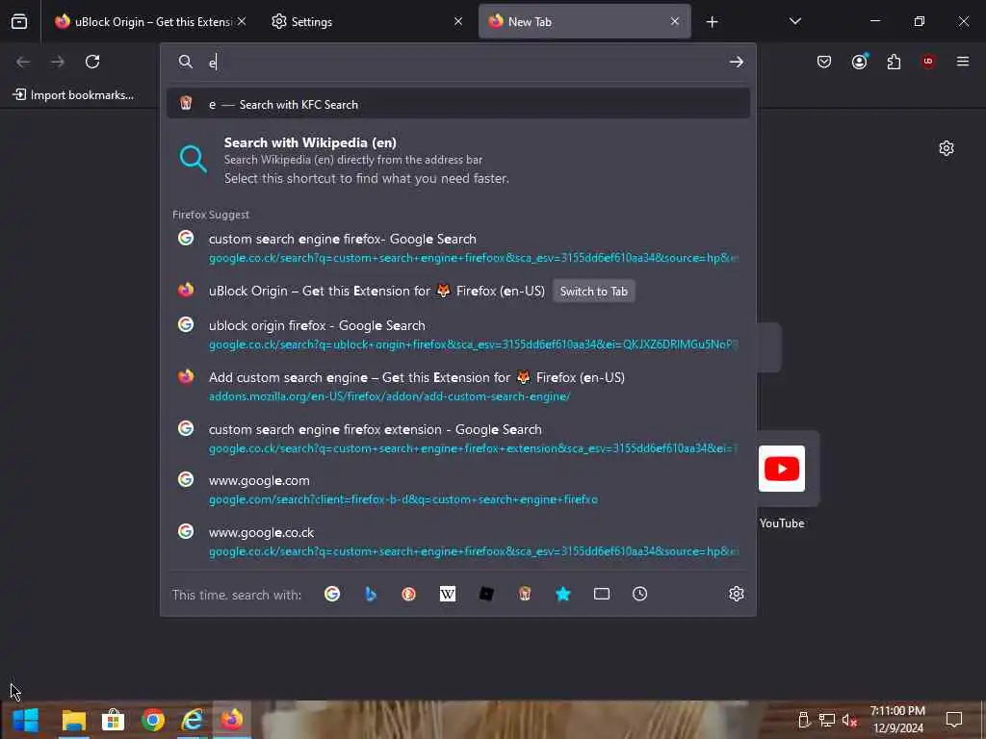Open search settings gear in suggestion panel
986x739 pixels.
[737, 594]
